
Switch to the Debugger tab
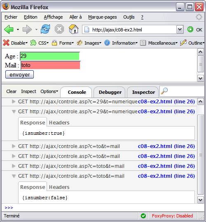pyautogui.click(x=110, y=92)
